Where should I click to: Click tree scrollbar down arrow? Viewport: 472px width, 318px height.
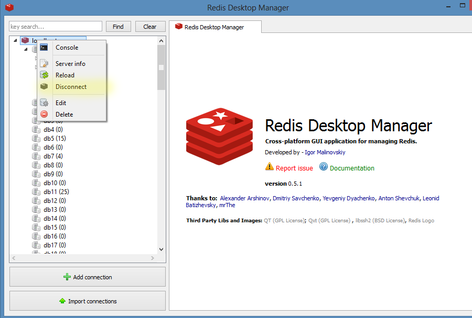point(162,249)
